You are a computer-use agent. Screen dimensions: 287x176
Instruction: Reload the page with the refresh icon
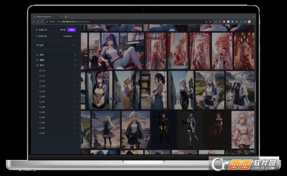point(42,22)
